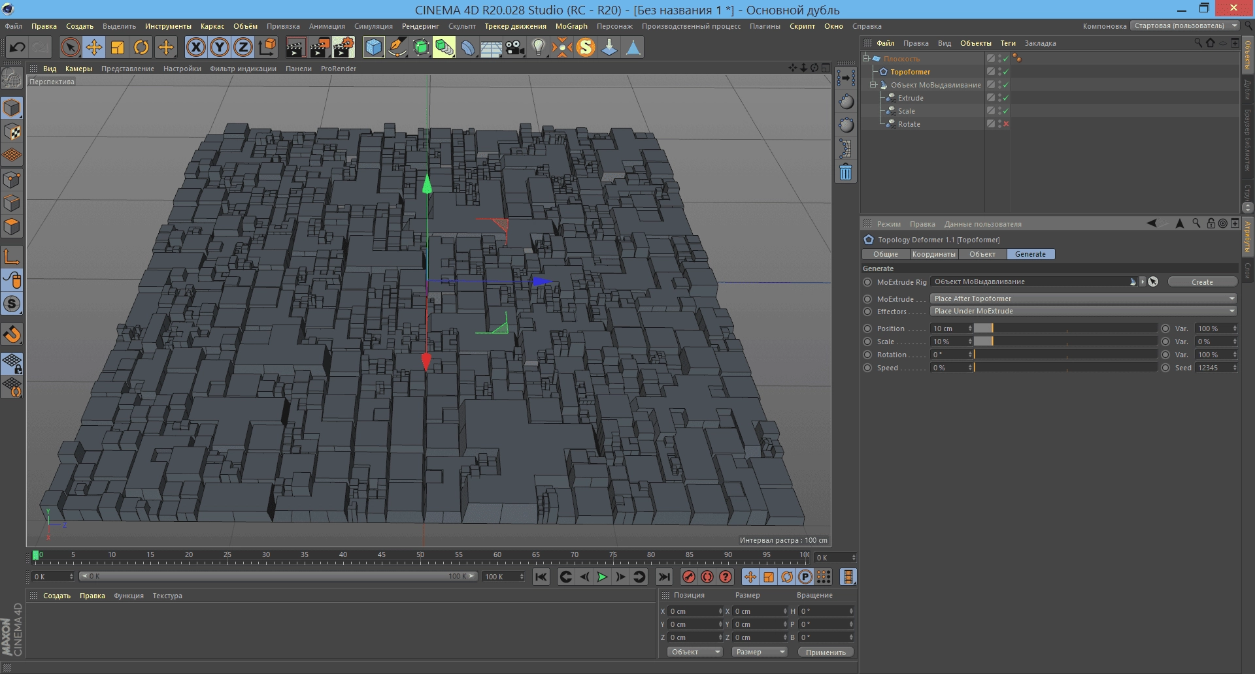Toggle Topoformer enabled checkmark

[1006, 72]
